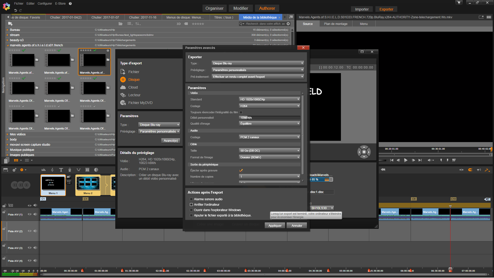The width and height of the screenshot is (494, 278).
Task: Click the Importer button
Action: [x=362, y=9]
